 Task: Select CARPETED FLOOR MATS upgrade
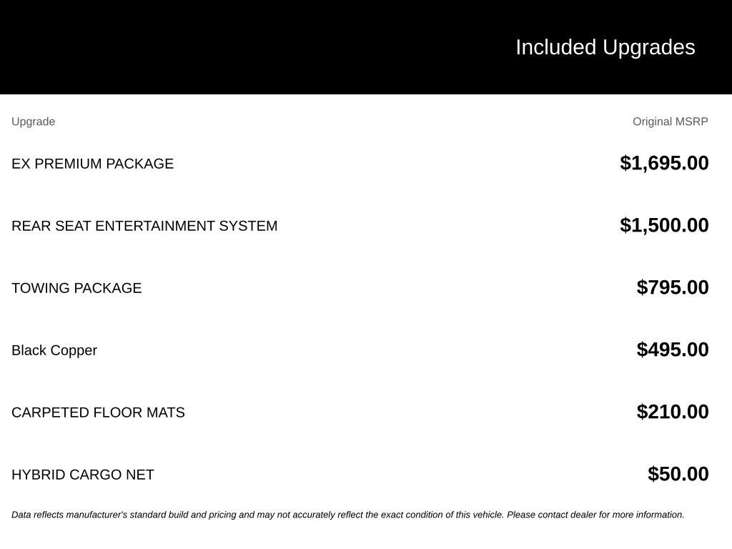pyautogui.click(x=98, y=412)
